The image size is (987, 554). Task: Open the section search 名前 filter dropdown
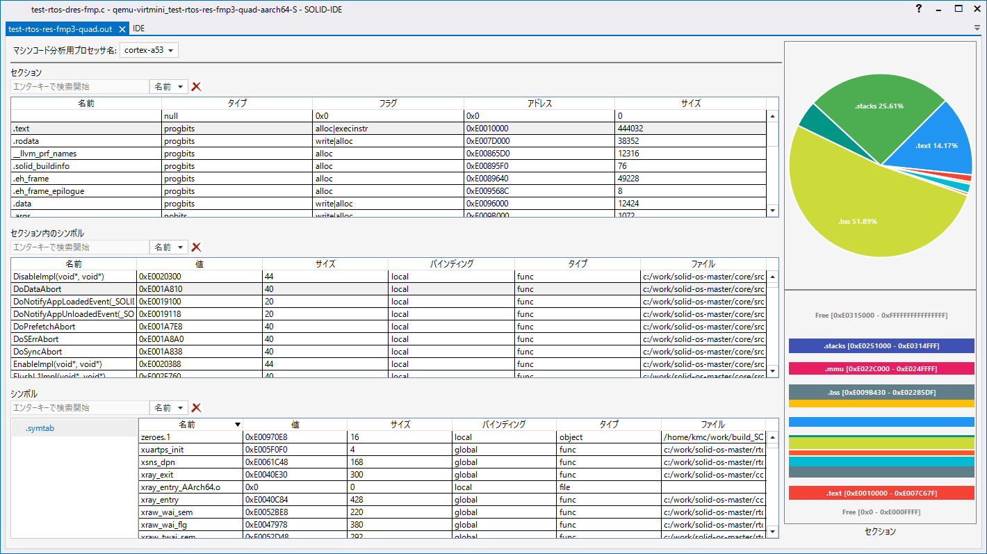[x=169, y=87]
